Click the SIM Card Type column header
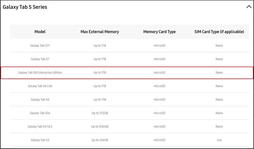 [x=219, y=32]
